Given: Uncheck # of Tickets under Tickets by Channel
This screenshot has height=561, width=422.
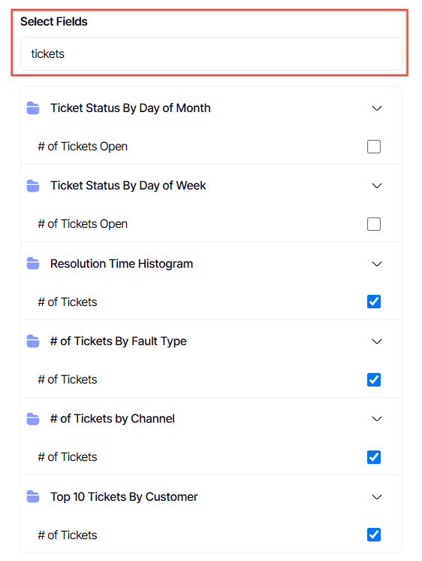Looking at the screenshot, I should pos(374,457).
